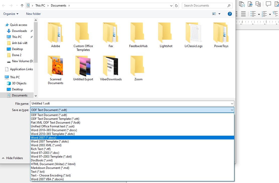Open the Custom Office Templates folder
Image resolution: width=279 pixels, height=183 pixels.
[x=83, y=37]
